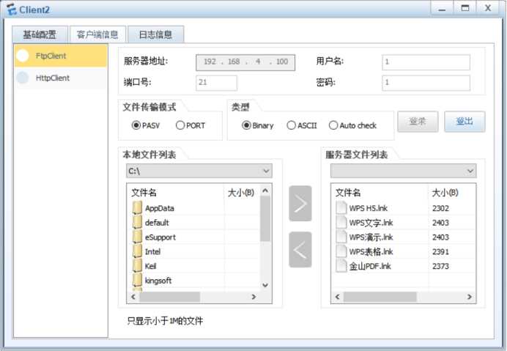Select ASCII transfer type
Viewport: 507px width, 351px height.
[291, 125]
